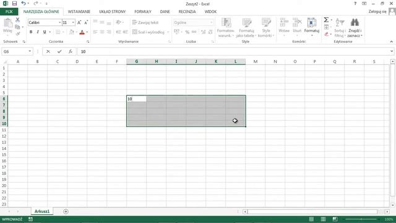Click the percent style icon
The image size is (396, 223).
(x=187, y=32)
